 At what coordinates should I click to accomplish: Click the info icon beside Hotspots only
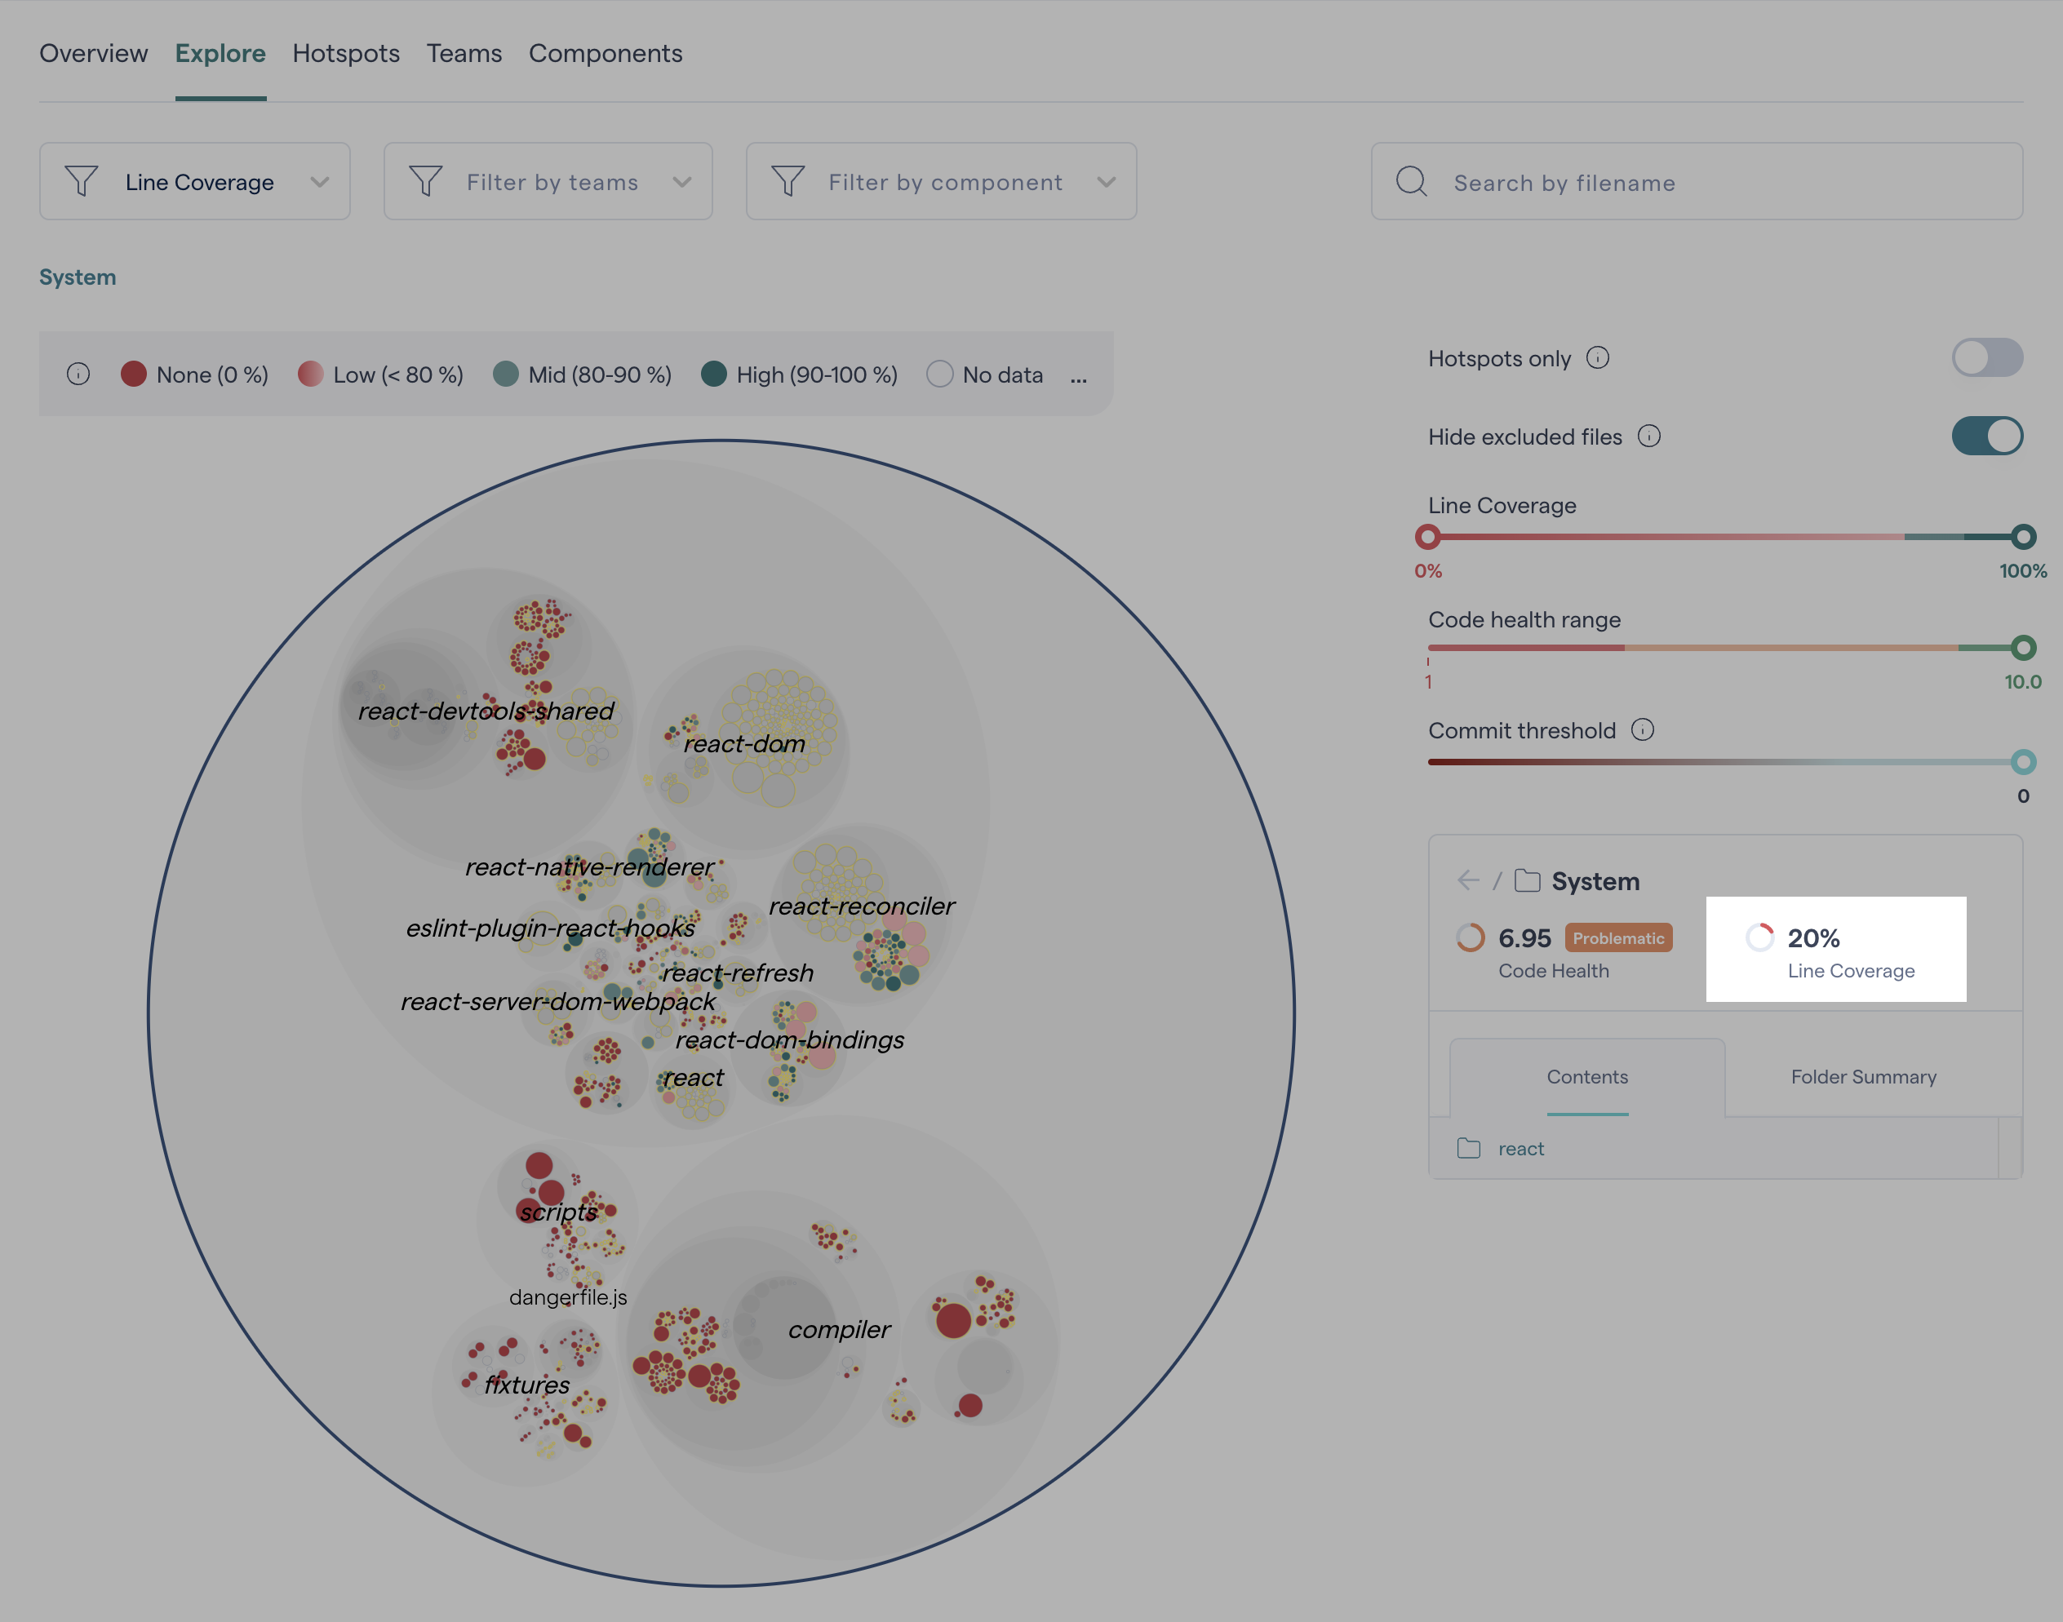(1598, 358)
